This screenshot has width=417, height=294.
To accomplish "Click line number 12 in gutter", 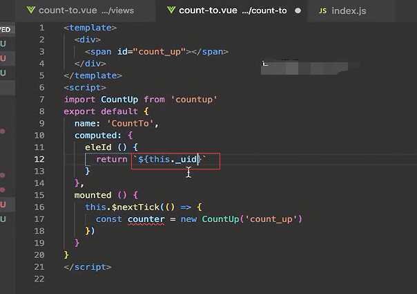I will point(39,159).
